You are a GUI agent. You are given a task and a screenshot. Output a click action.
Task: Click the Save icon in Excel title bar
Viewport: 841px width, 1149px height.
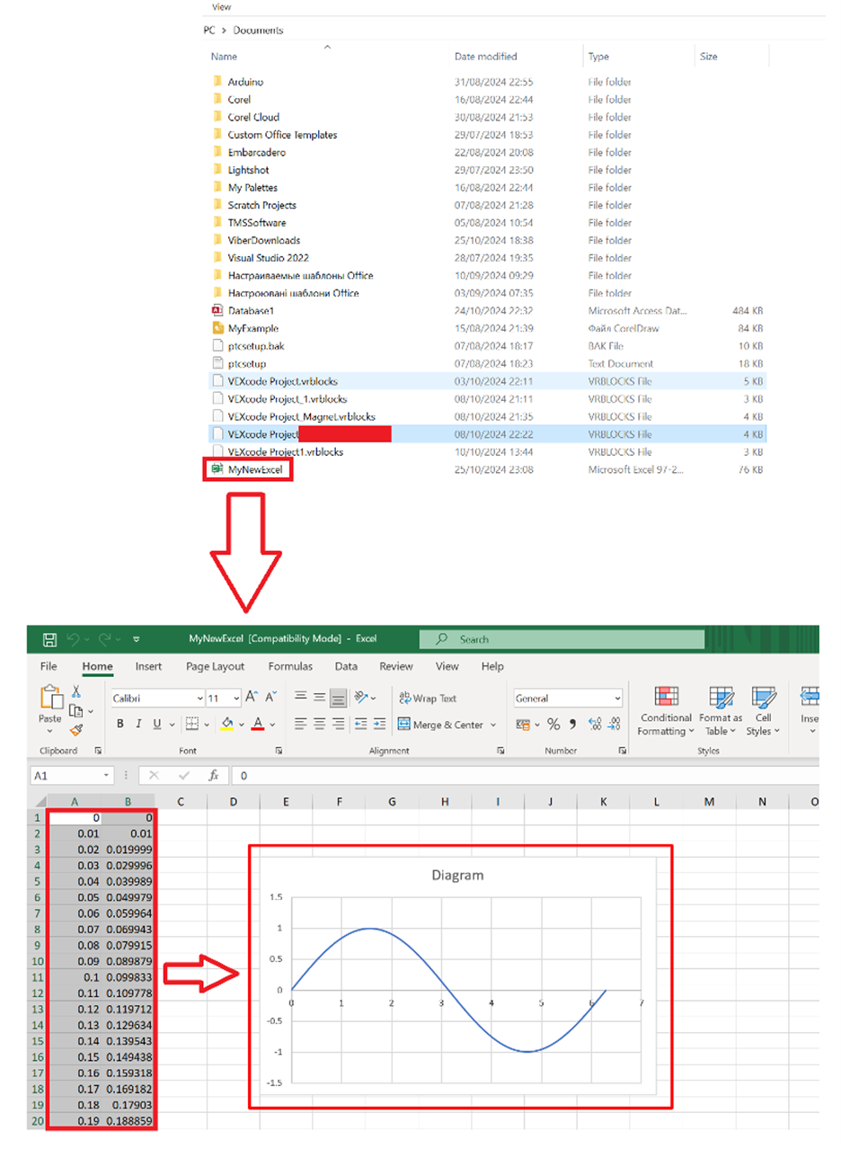point(50,639)
